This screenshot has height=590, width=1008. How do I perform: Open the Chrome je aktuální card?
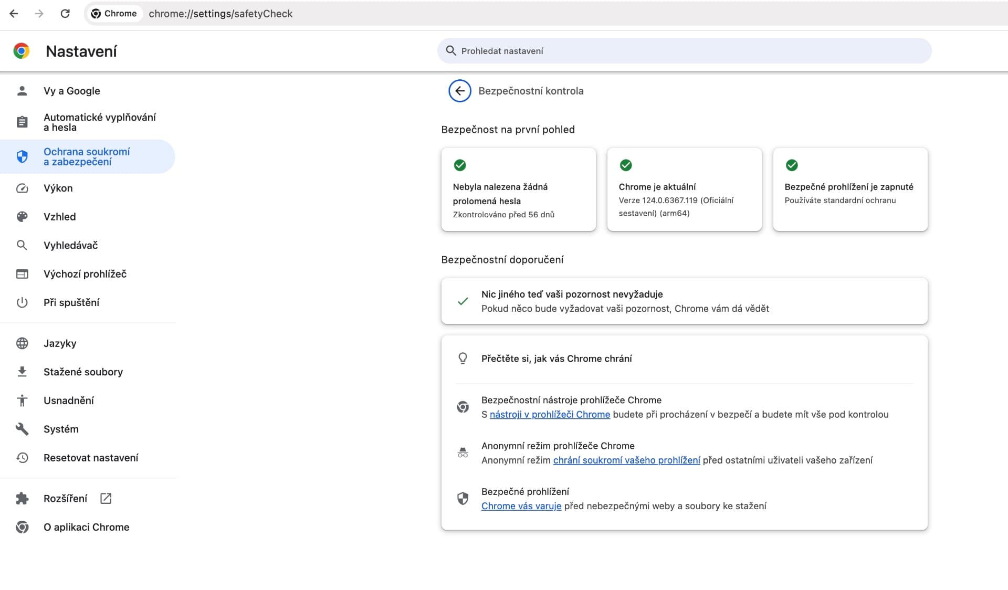tap(684, 189)
